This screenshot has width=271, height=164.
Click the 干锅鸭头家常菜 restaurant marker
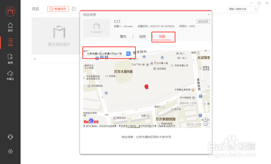click(193, 90)
